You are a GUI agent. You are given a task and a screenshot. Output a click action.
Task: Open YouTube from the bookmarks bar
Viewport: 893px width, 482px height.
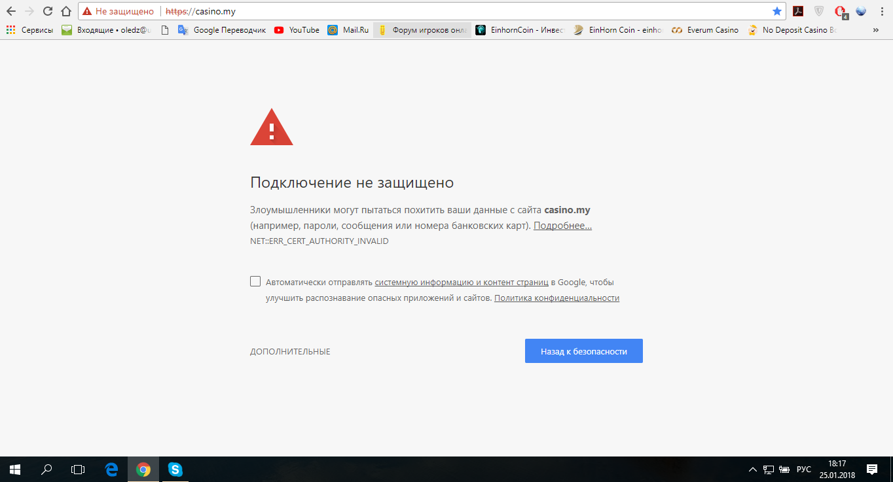coord(296,29)
